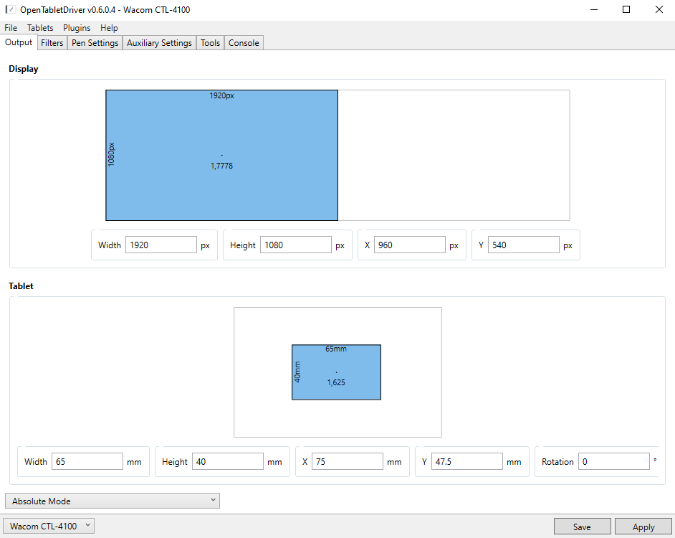Screen dimensions: 675x538
Task: Expand the Absolute Mode dropdown
Action: (112, 501)
